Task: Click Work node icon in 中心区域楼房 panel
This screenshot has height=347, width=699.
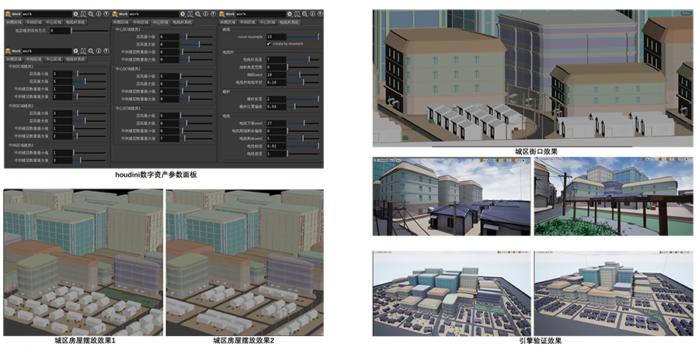Action: pos(115,14)
